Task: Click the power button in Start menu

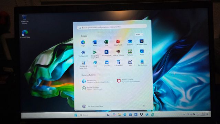Action: pyautogui.click(x=144, y=106)
